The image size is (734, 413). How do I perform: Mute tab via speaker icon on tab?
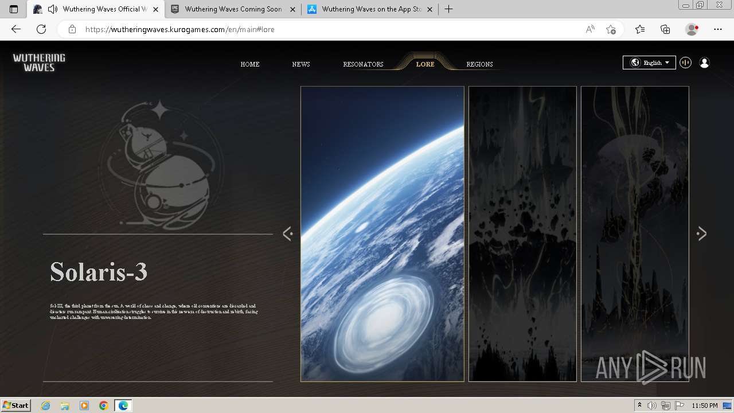(x=53, y=9)
